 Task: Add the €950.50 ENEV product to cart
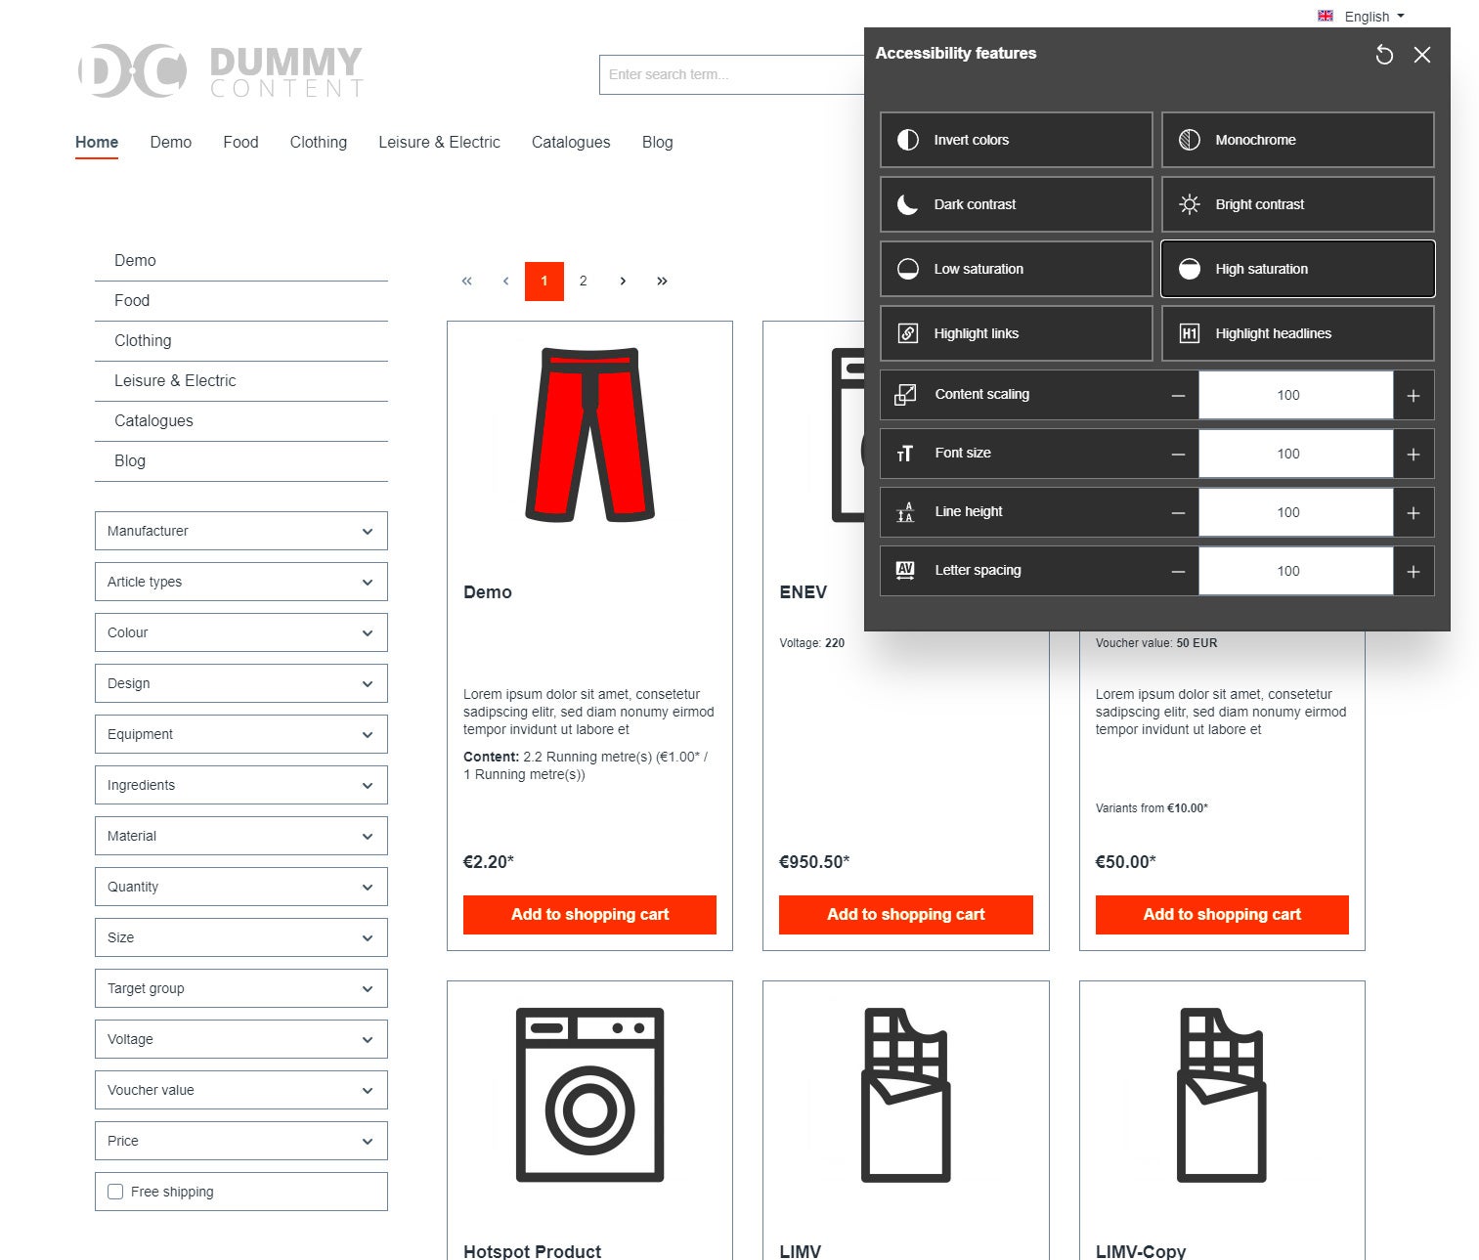click(906, 915)
